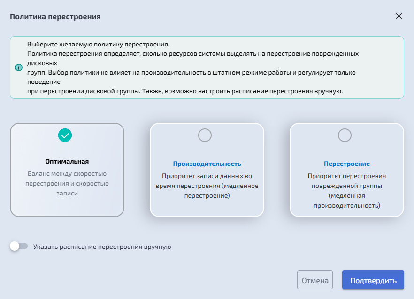Image resolution: width=414 pixels, height=299 pixels.
Task: Click the label 'Указать расписание перестроения вручную'
Action: click(x=102, y=247)
